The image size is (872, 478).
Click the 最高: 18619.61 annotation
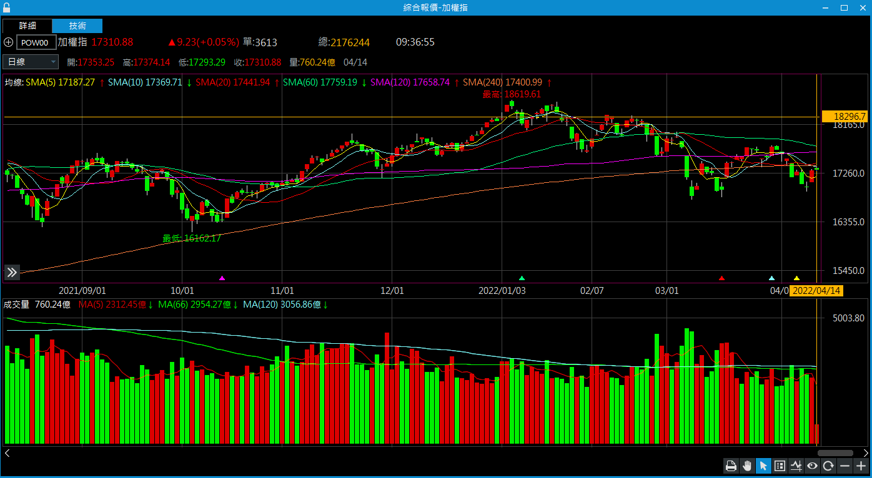[x=512, y=94]
